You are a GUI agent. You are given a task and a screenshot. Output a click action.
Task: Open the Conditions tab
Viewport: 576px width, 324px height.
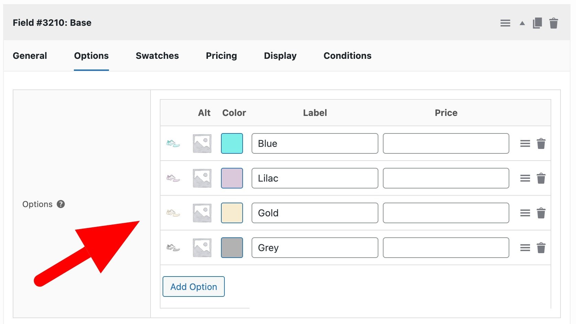[x=347, y=55]
